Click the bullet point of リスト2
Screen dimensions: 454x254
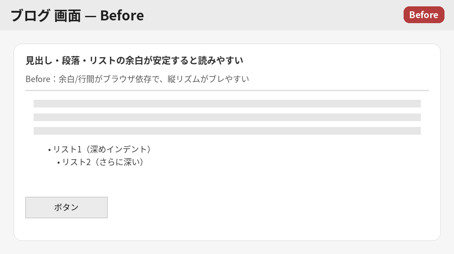[x=59, y=162]
